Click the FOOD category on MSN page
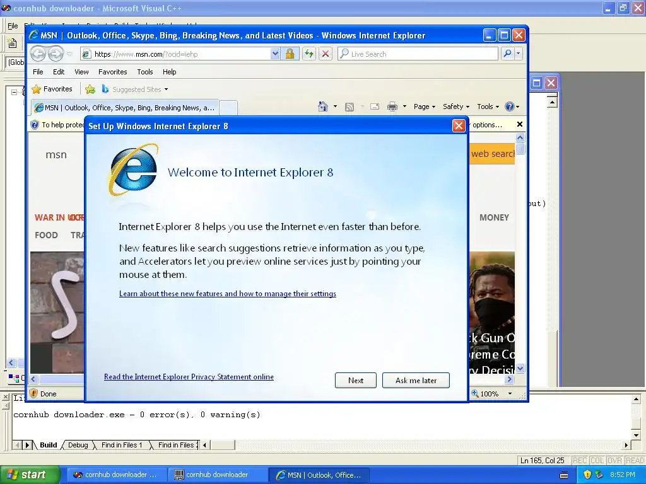This screenshot has height=484, width=646. click(x=46, y=235)
